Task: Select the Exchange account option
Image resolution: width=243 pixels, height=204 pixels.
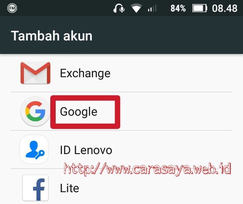Action: click(x=122, y=73)
